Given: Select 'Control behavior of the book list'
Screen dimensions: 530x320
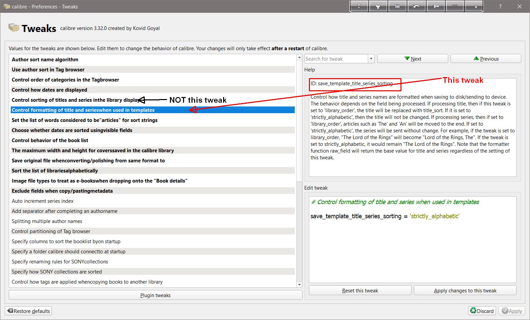Looking at the screenshot, I should (153, 140).
